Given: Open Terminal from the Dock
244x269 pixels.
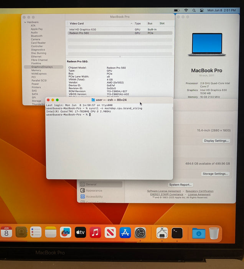Looking at the screenshot, I should point(177,233).
